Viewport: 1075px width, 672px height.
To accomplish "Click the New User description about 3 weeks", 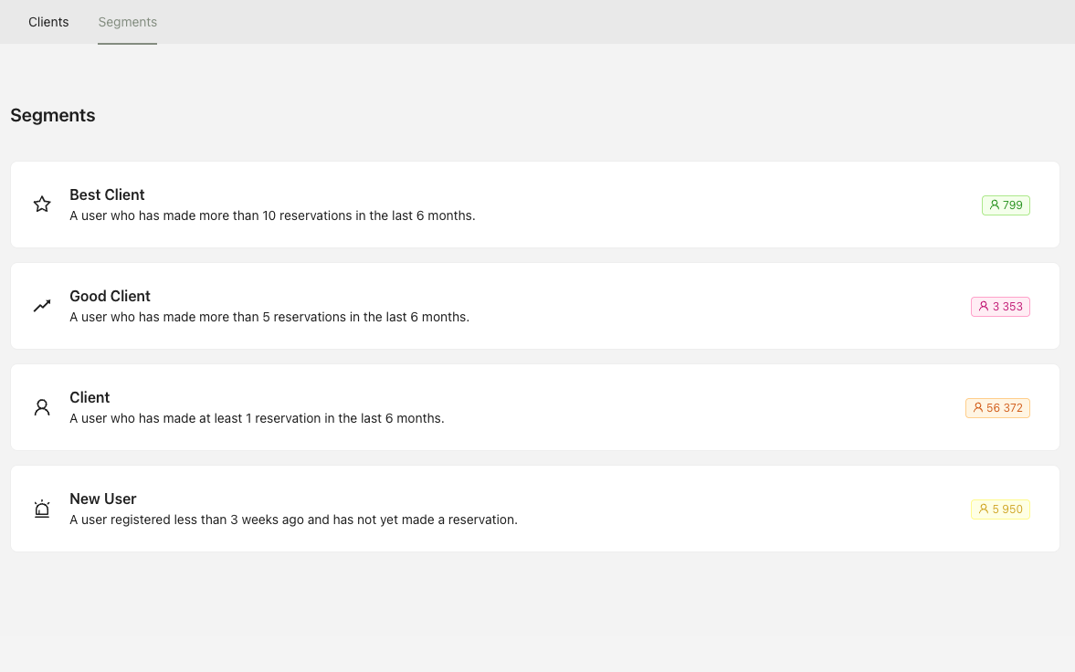I will tap(293, 520).
